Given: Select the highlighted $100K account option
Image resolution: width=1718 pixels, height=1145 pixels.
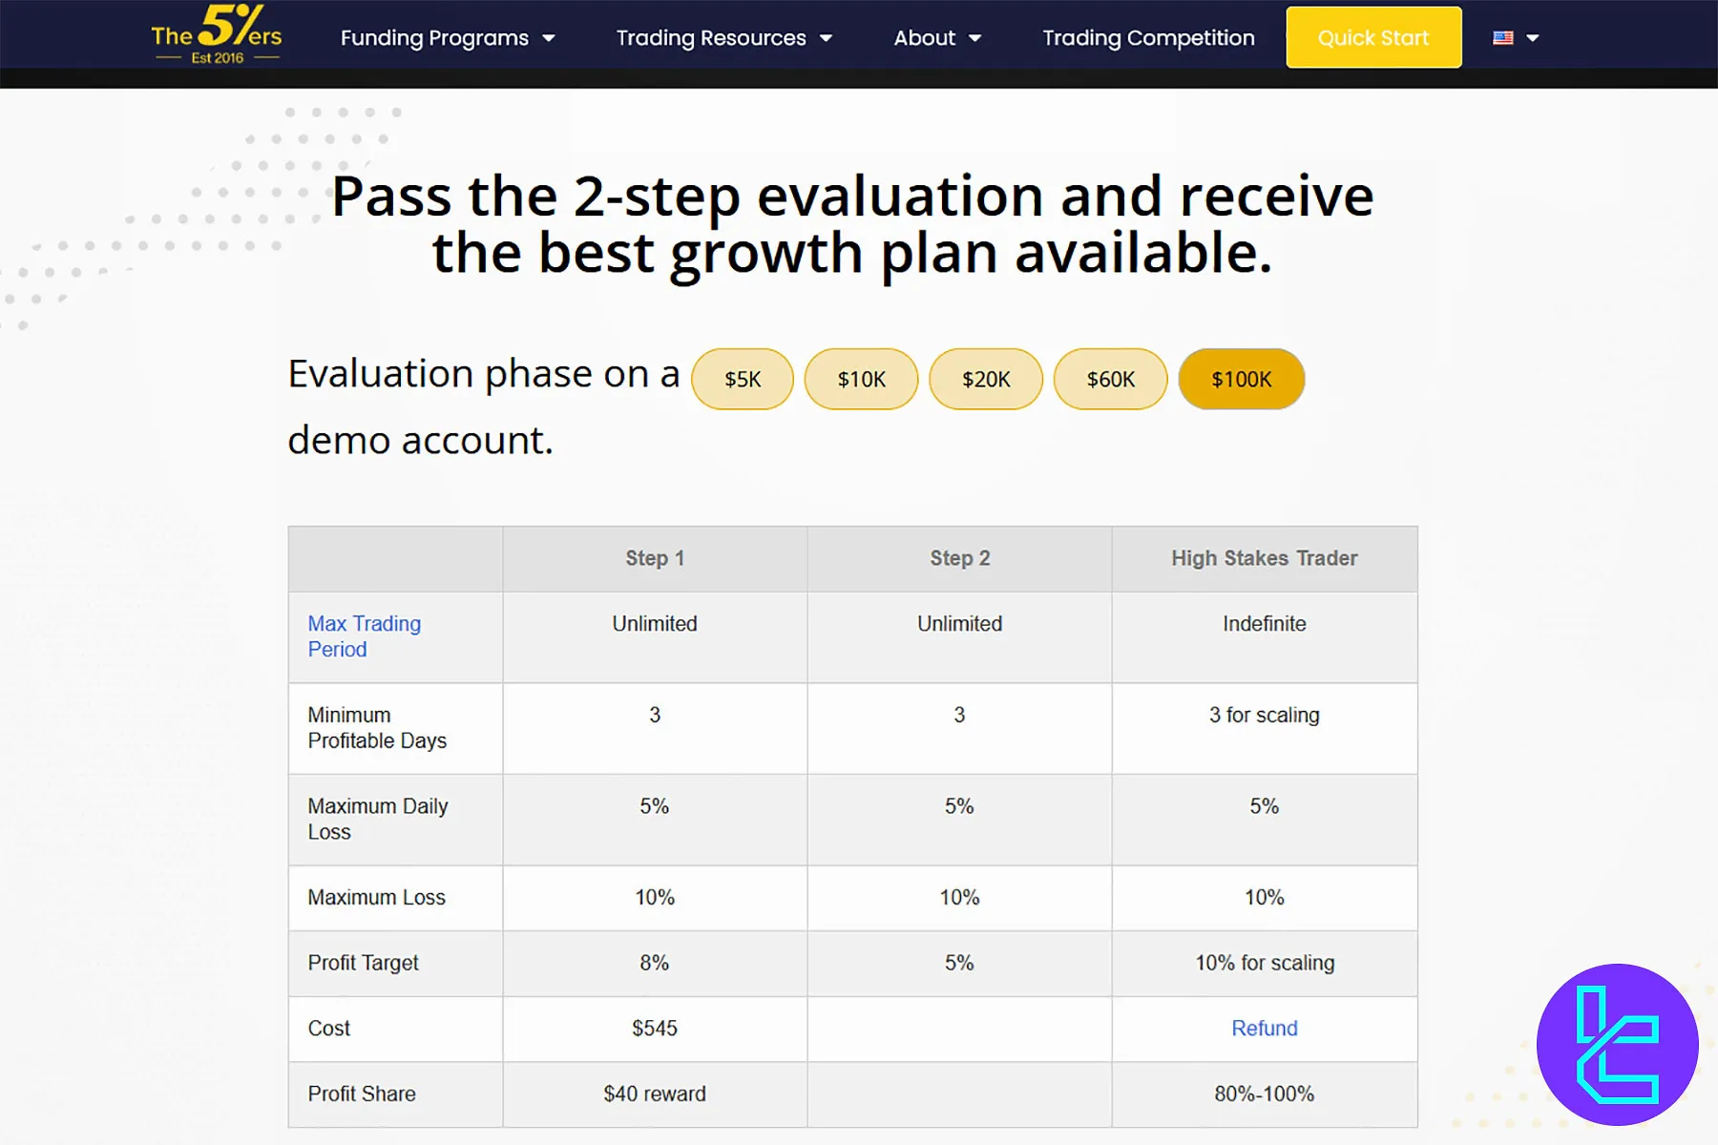Looking at the screenshot, I should [x=1241, y=380].
